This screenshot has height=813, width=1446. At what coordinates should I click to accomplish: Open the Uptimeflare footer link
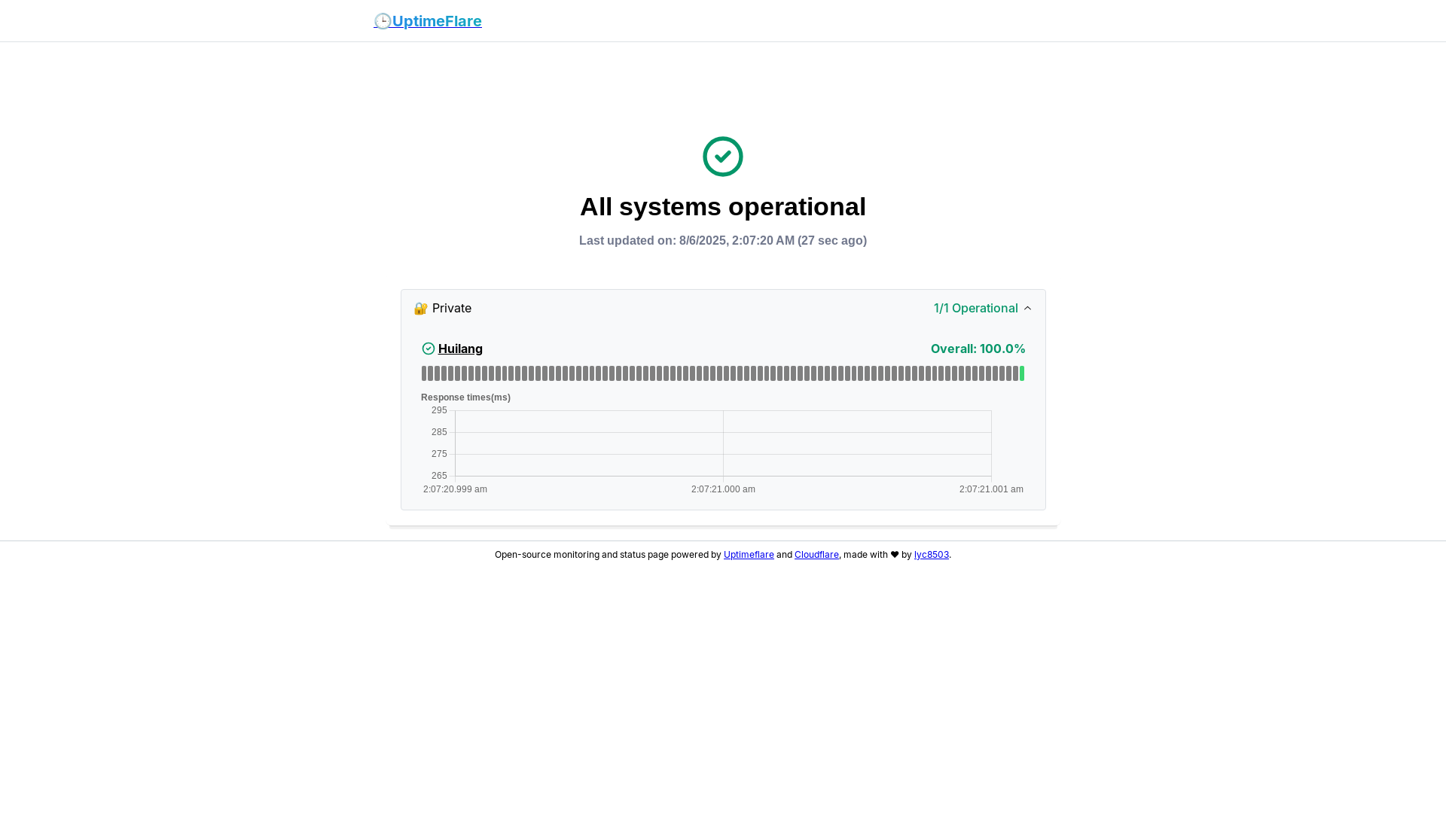tap(749, 555)
